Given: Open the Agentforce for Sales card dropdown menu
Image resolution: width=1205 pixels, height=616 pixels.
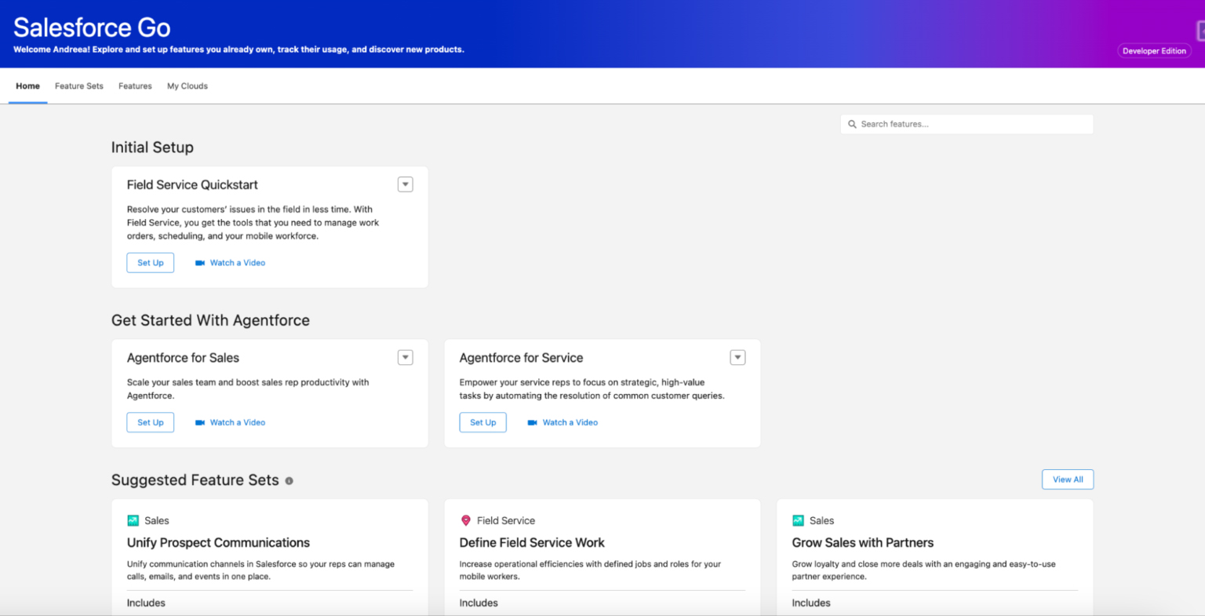Looking at the screenshot, I should click(x=406, y=357).
